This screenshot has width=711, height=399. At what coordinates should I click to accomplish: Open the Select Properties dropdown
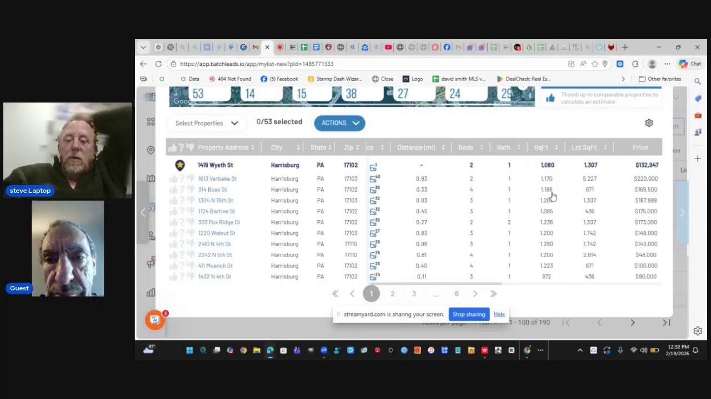pos(207,123)
